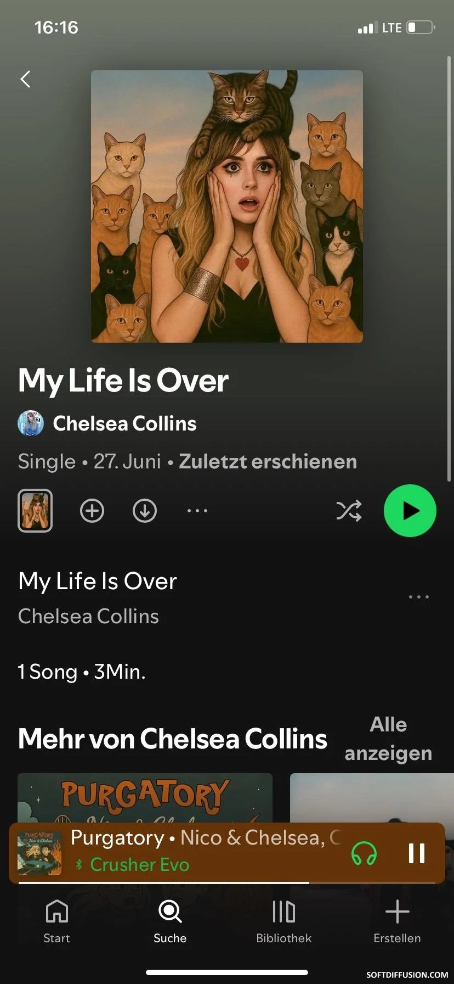This screenshot has height=984, width=454.
Task: Pause the currently playing Purgatory track
Action: click(417, 853)
